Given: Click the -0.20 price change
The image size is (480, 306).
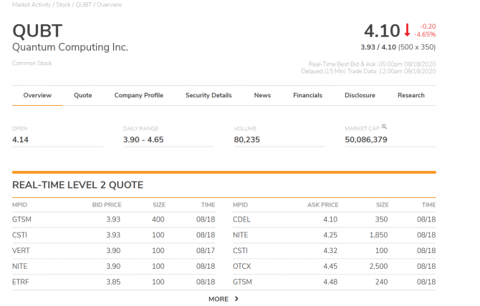Looking at the screenshot, I should (x=428, y=26).
